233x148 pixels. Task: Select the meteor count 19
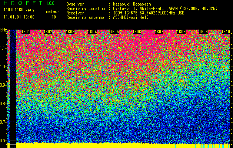tap(54, 17)
